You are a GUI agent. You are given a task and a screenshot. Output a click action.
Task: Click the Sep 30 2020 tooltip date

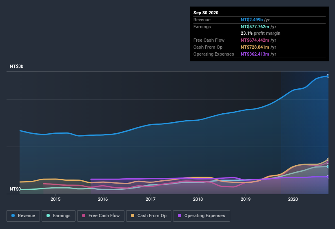[206, 13]
